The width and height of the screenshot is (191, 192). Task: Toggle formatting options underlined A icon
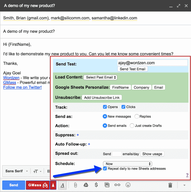click(62, 185)
